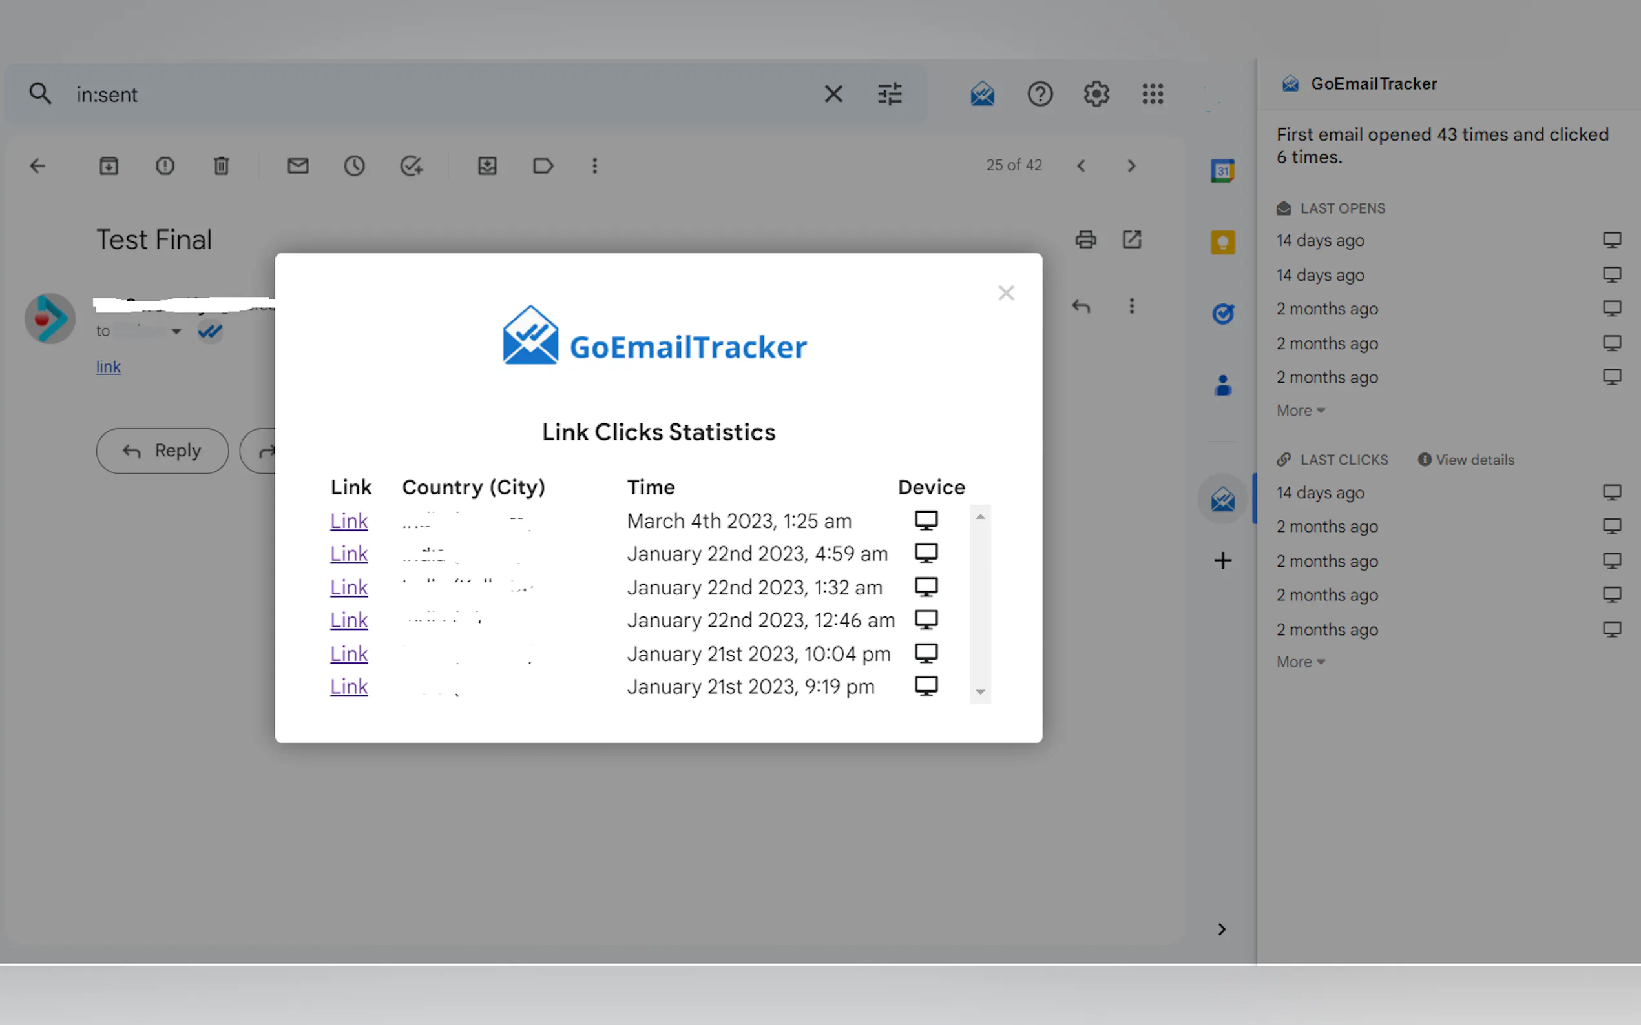Image resolution: width=1641 pixels, height=1025 pixels.
Task: Click the double-checkmark tracking indicator
Action: 211,332
